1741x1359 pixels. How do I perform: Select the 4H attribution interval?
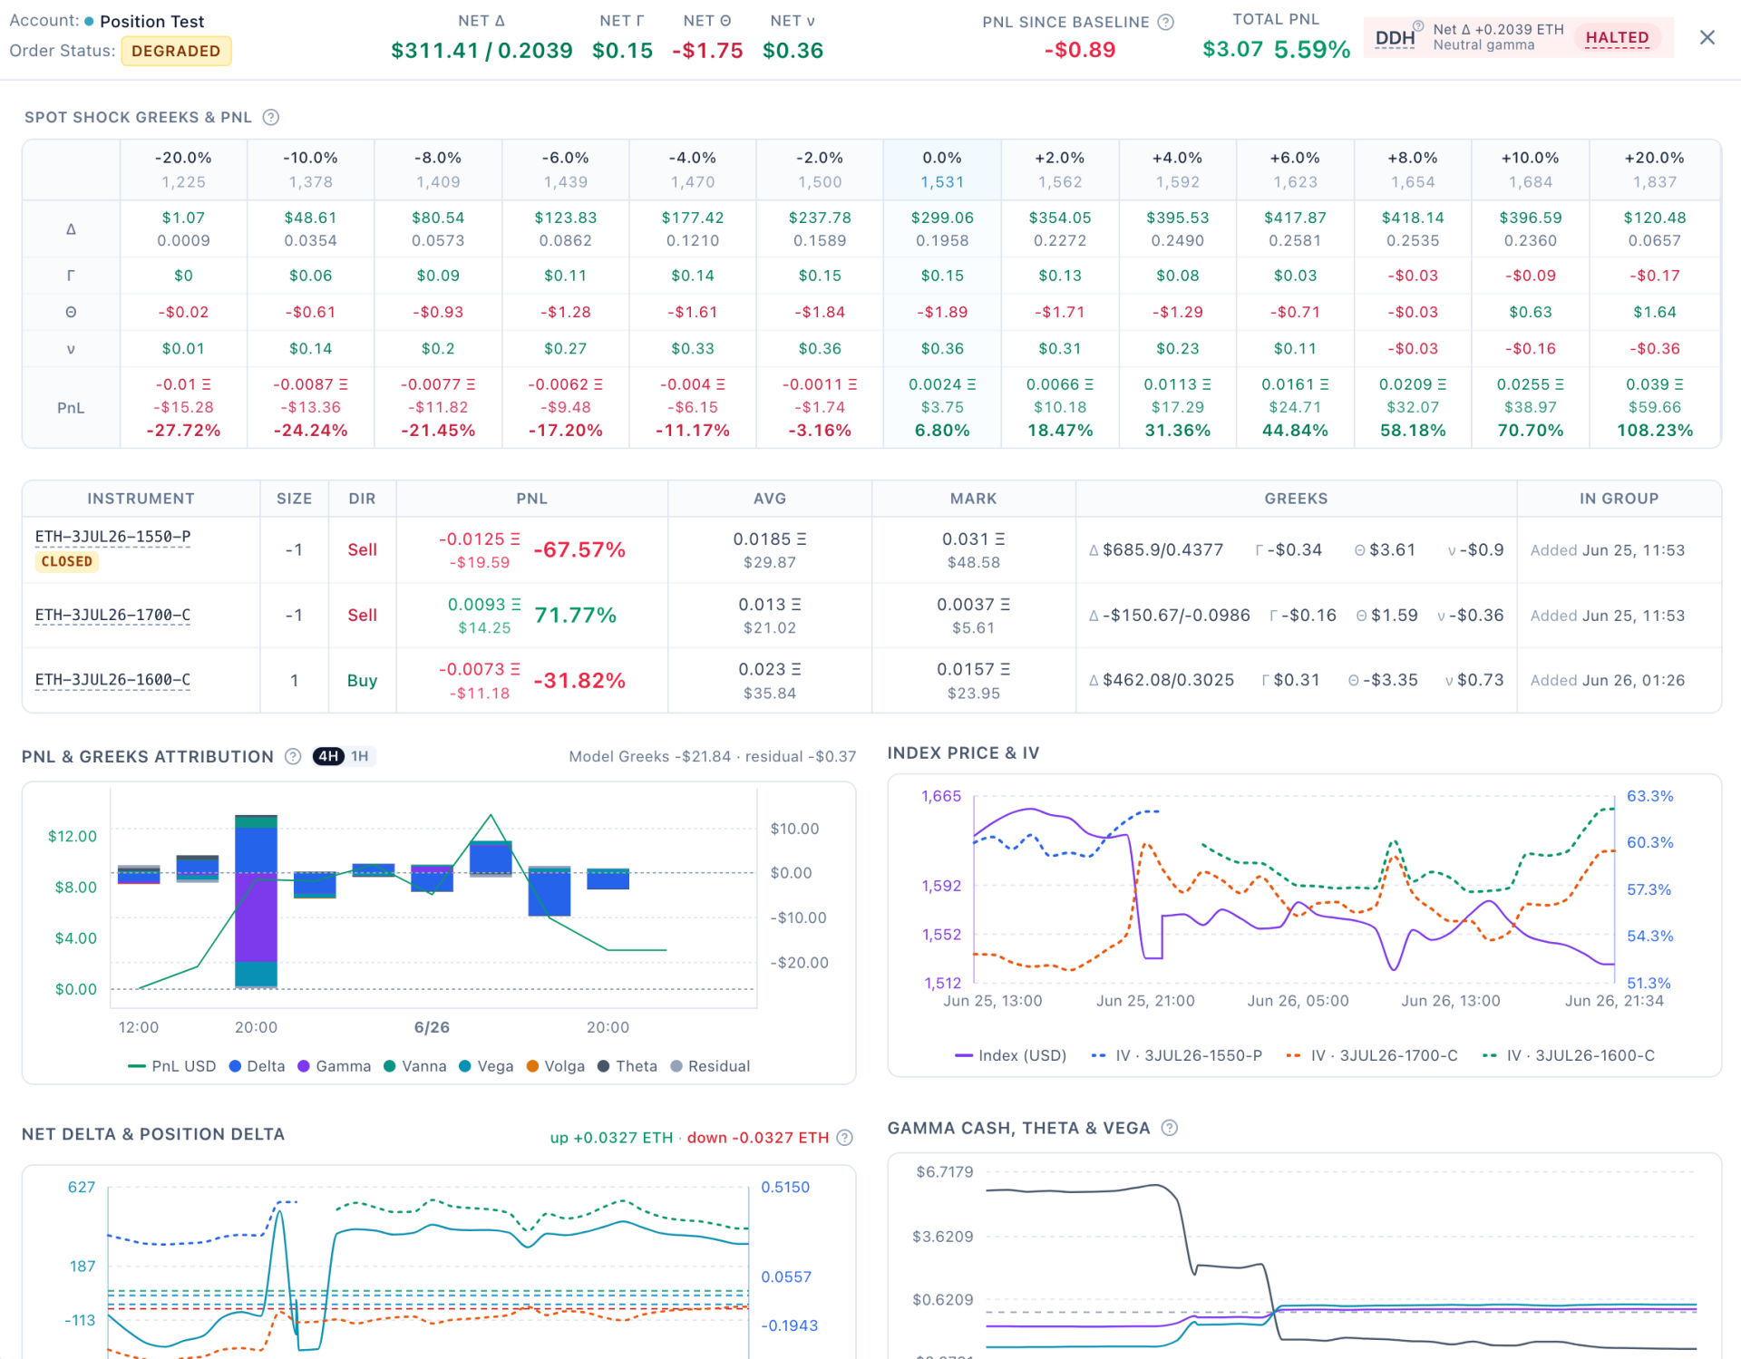tap(328, 756)
